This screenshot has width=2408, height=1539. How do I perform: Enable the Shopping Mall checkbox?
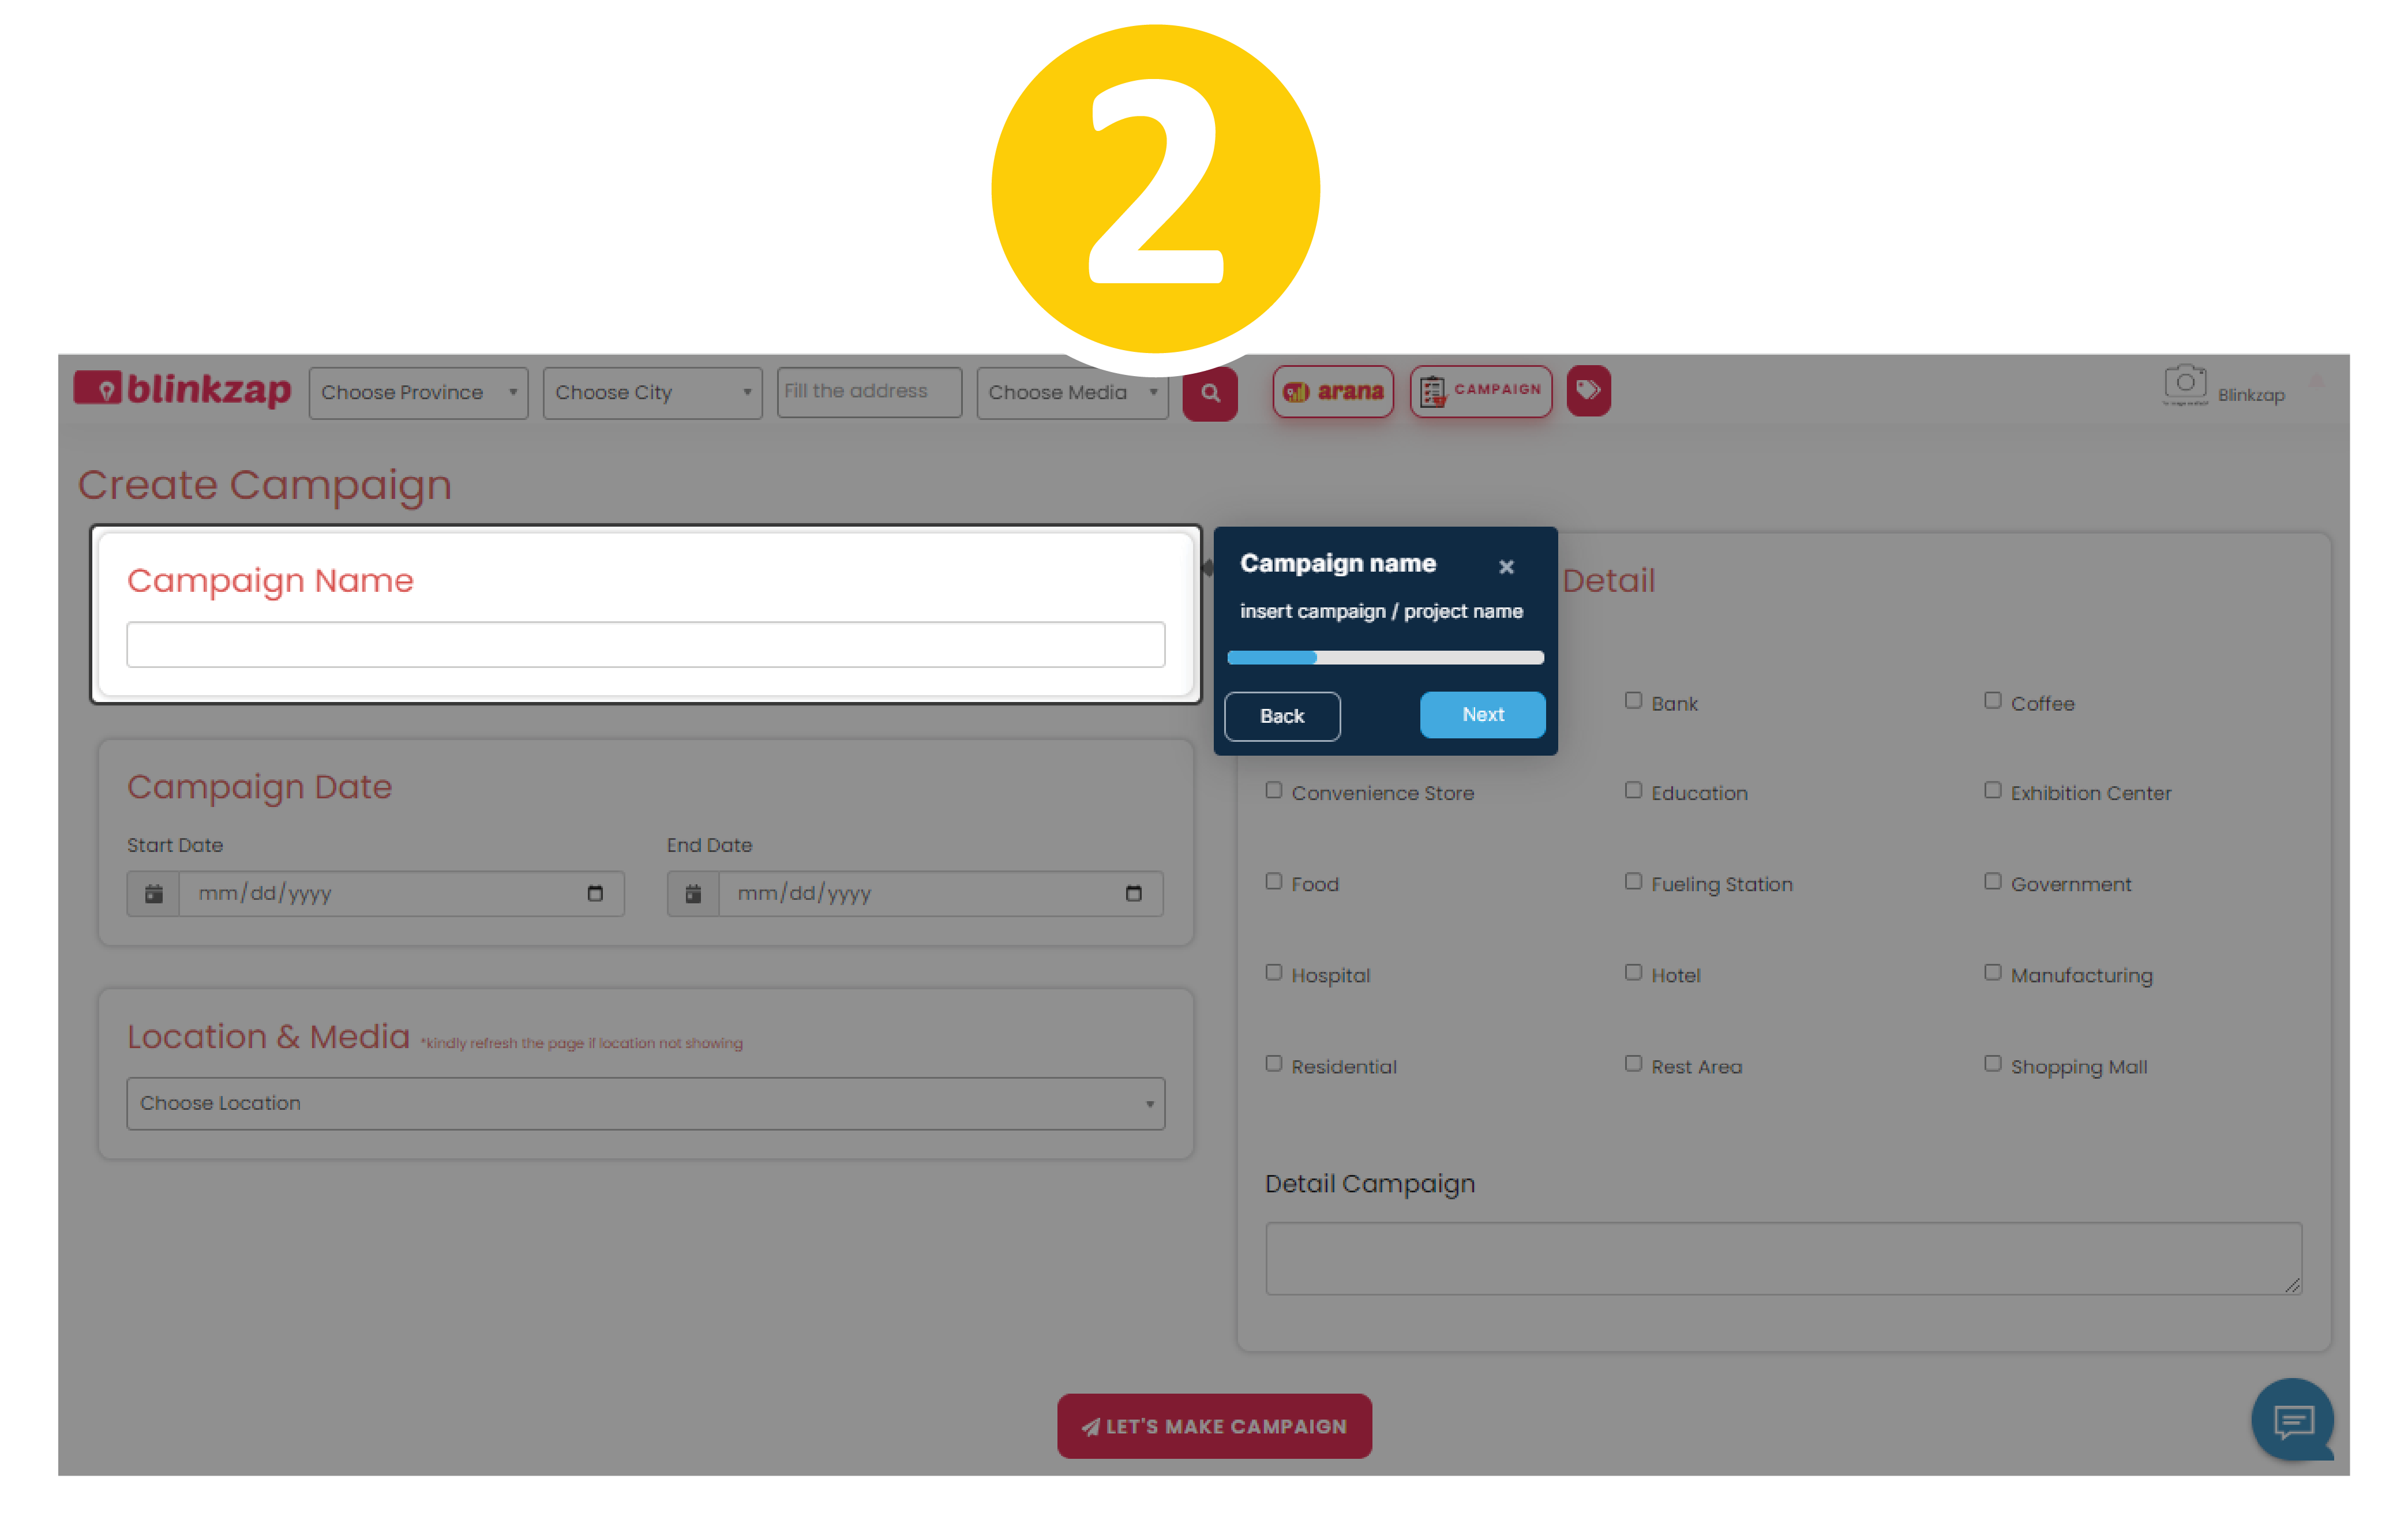[1992, 1064]
